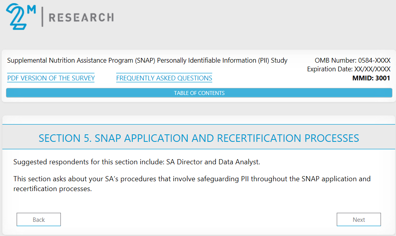The image size is (396, 236).
Task: Open the Frequently Asked Questions link
Action: click(164, 78)
